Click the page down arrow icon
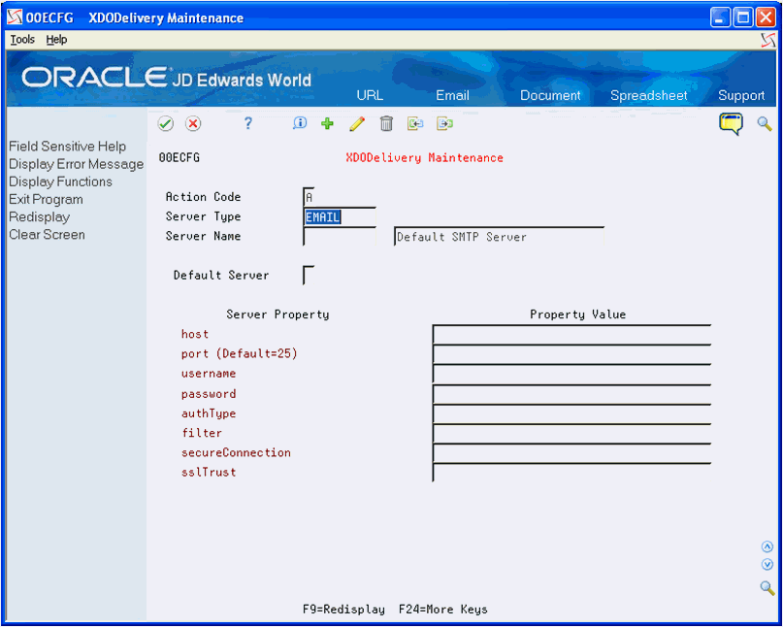This screenshot has width=783, height=627. [767, 565]
